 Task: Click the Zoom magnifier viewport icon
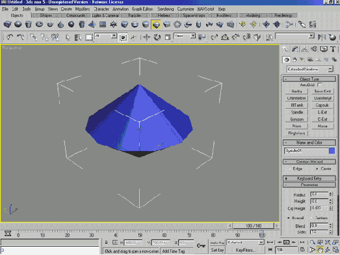click(x=313, y=243)
